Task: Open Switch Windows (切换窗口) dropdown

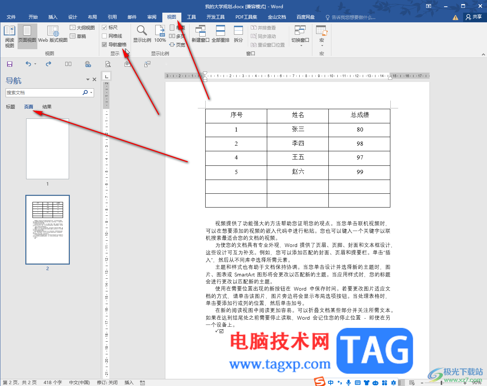Action: pyautogui.click(x=300, y=37)
